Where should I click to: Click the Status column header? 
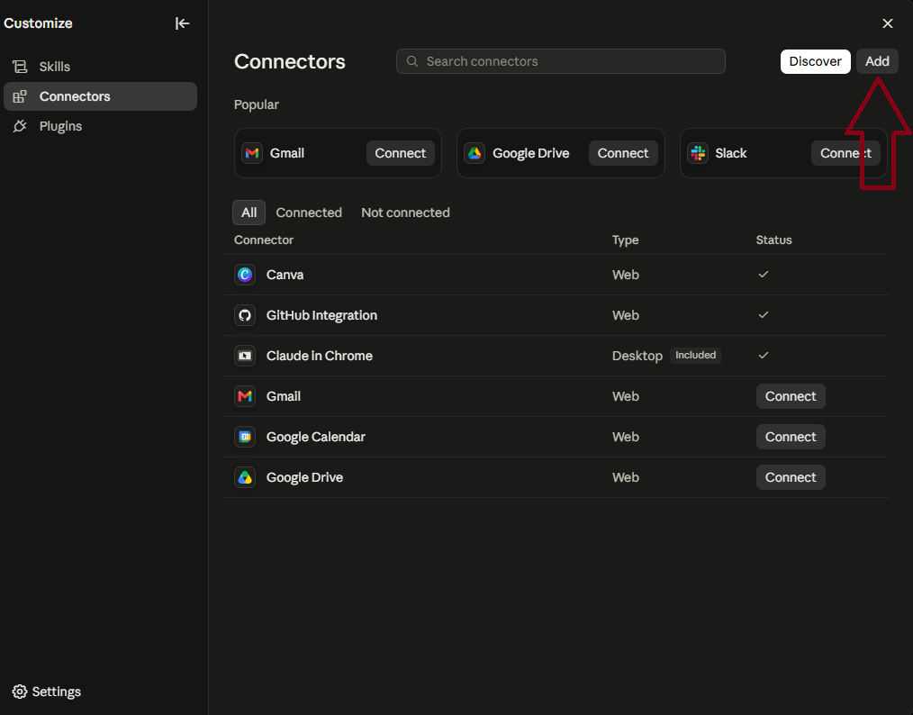773,240
